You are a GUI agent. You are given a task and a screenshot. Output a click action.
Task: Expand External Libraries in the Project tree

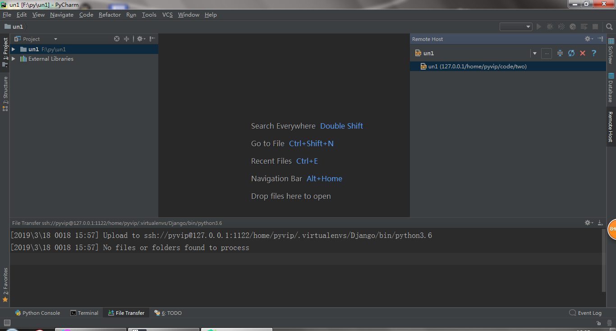click(13, 58)
